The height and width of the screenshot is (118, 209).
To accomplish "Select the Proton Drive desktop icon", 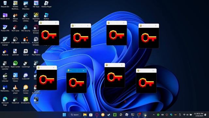I will [5, 16].
